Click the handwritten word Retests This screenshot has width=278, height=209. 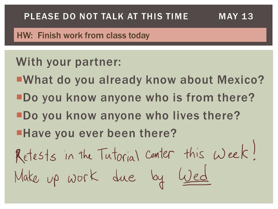pyautogui.click(x=36, y=156)
